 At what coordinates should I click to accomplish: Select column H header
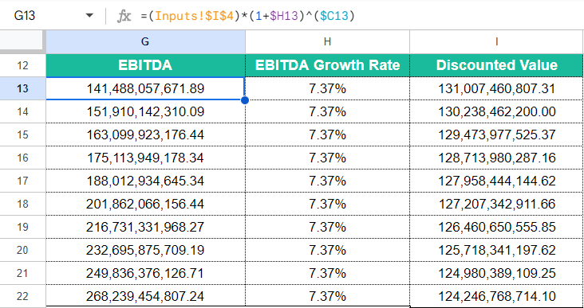(x=327, y=42)
